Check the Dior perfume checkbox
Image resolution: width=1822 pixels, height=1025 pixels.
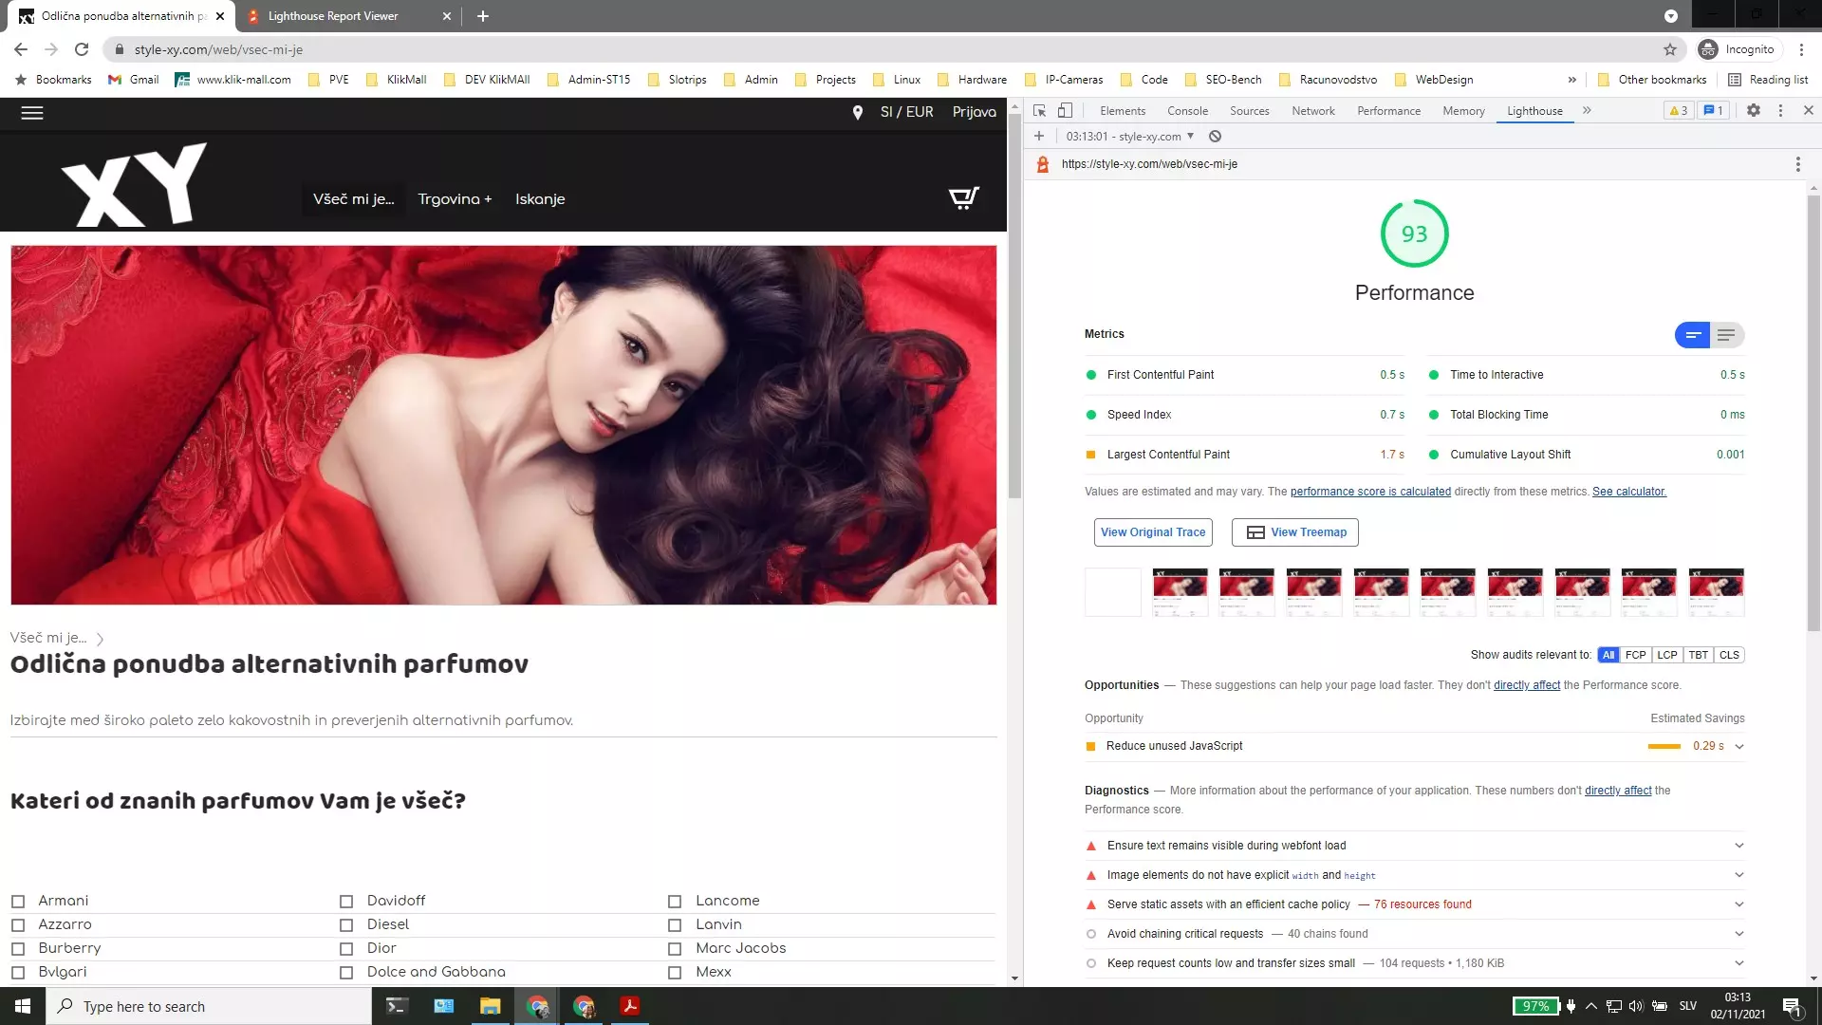(347, 948)
